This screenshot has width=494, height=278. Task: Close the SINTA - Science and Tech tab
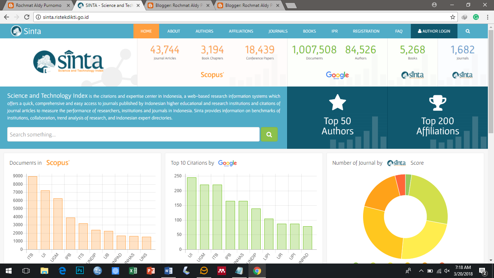click(x=138, y=5)
